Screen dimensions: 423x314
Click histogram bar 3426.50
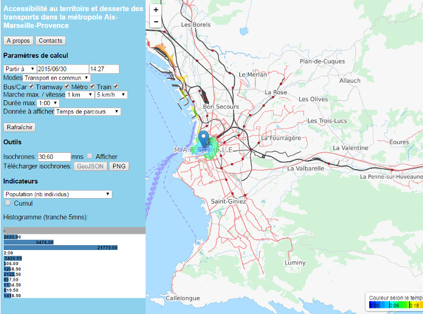pos(13,258)
